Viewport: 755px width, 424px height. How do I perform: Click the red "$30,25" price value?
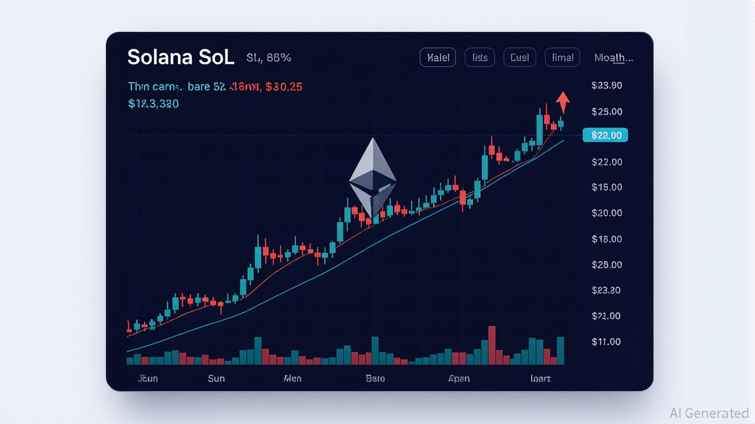pyautogui.click(x=284, y=87)
